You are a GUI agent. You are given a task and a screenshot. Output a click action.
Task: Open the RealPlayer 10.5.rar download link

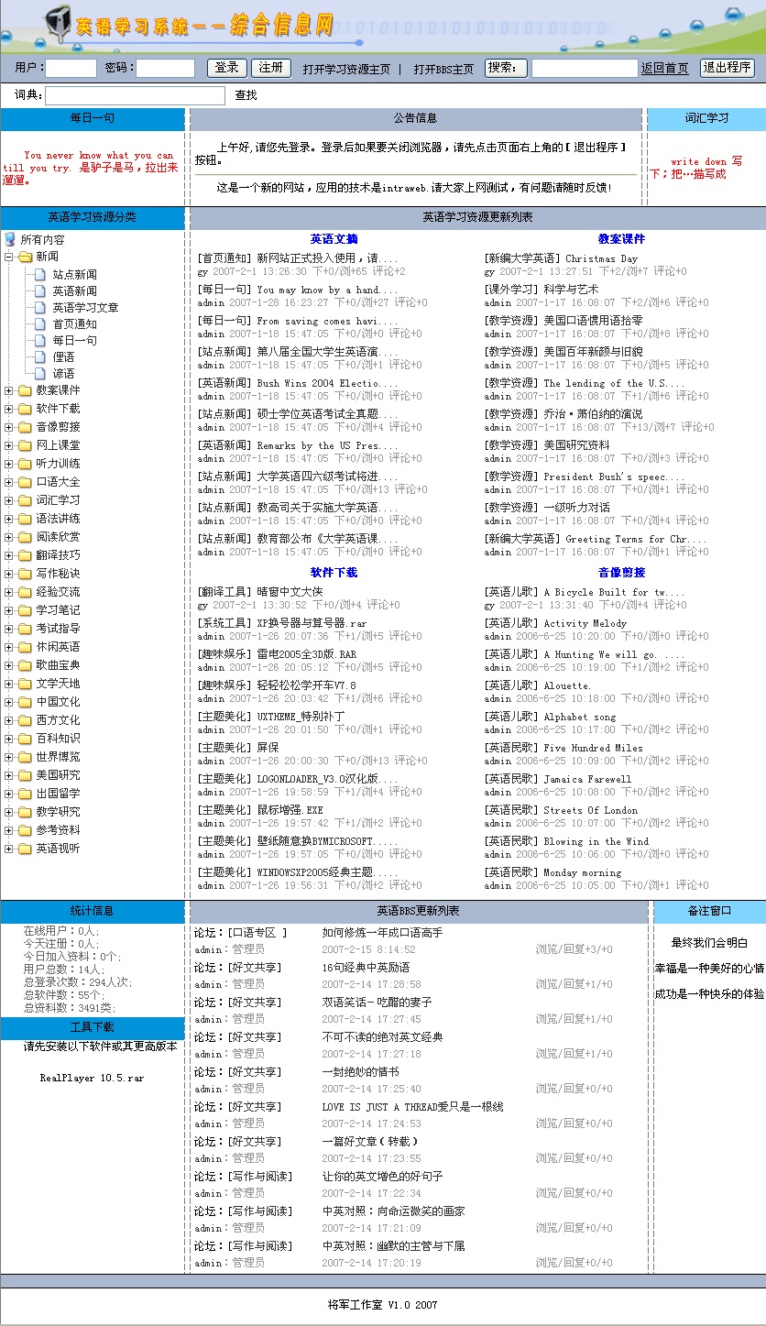click(92, 1078)
